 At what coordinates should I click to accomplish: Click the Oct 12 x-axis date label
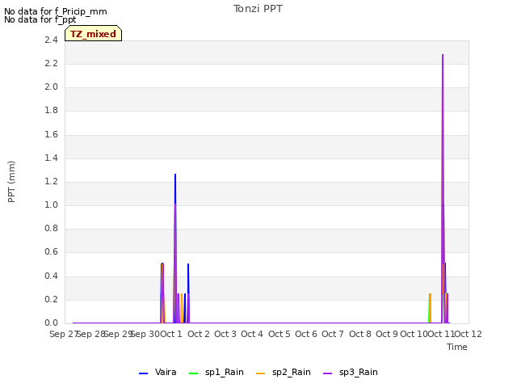469,334
